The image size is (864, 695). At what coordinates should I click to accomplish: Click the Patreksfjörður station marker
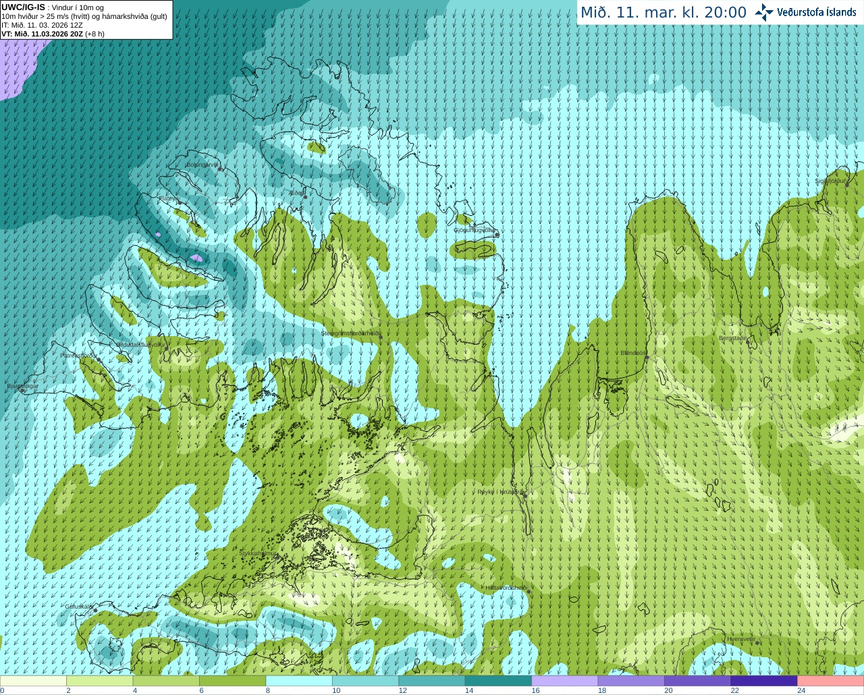tap(99, 360)
